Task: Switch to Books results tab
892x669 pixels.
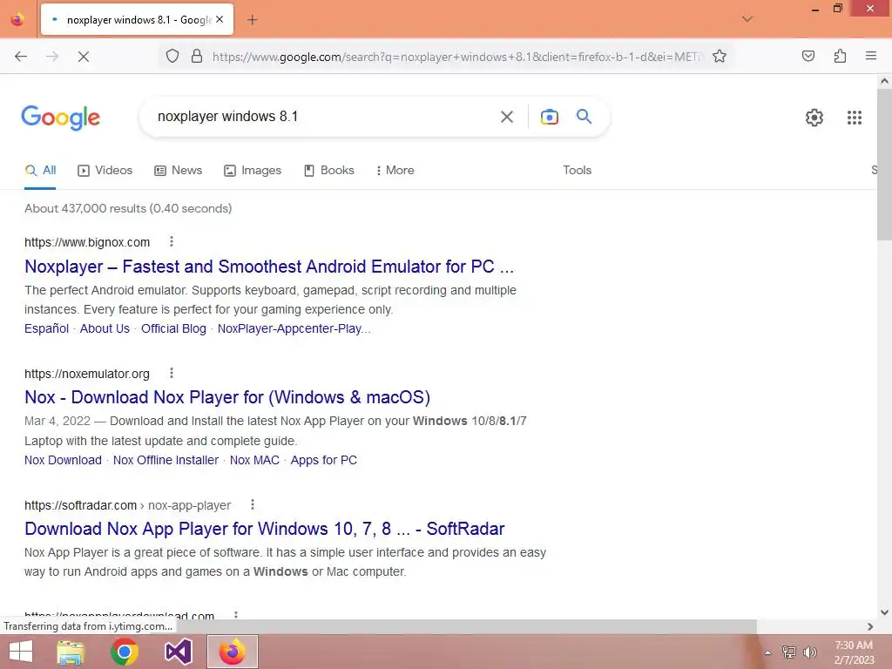Action: tap(329, 170)
